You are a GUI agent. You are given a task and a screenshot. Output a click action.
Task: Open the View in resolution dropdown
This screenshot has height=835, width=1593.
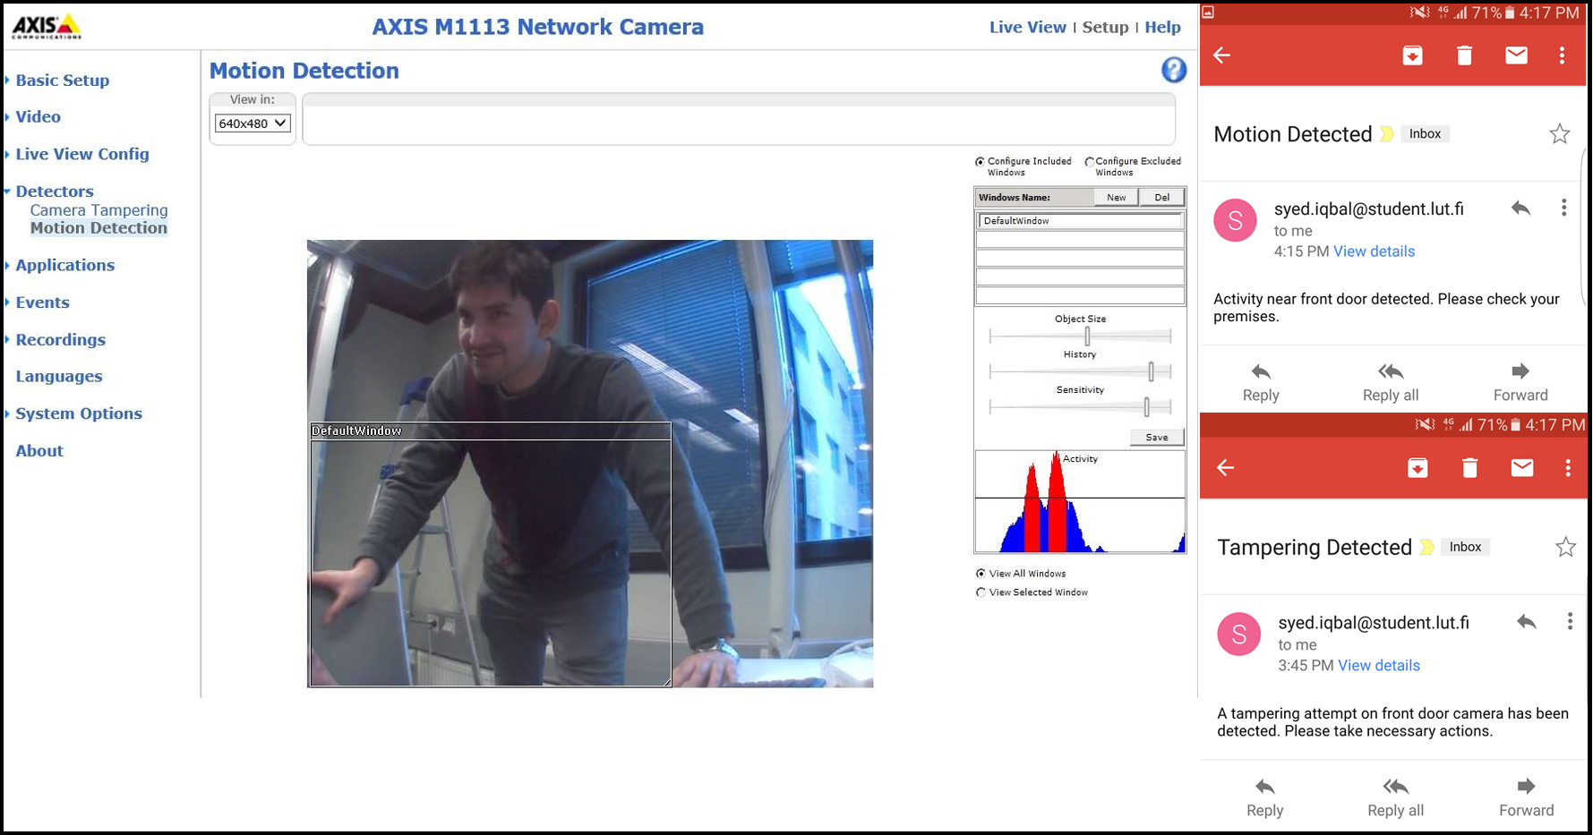pyautogui.click(x=253, y=124)
